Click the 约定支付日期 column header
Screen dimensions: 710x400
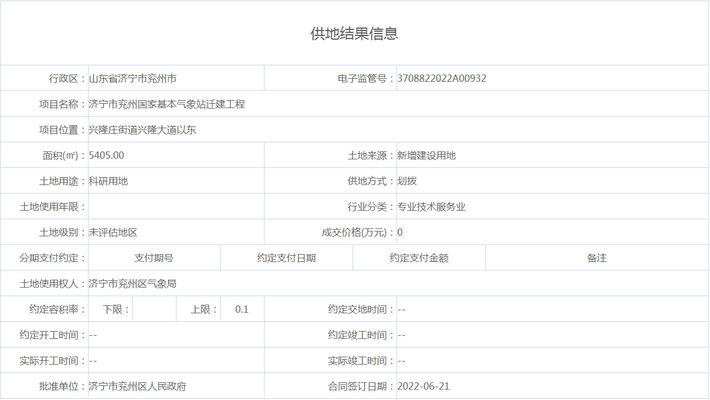click(287, 258)
